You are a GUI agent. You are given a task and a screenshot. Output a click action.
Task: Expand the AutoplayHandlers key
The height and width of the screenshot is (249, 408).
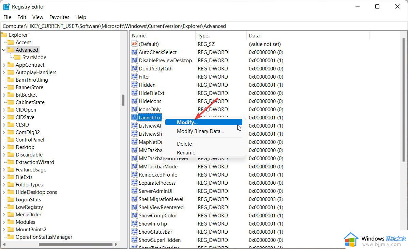(4, 72)
